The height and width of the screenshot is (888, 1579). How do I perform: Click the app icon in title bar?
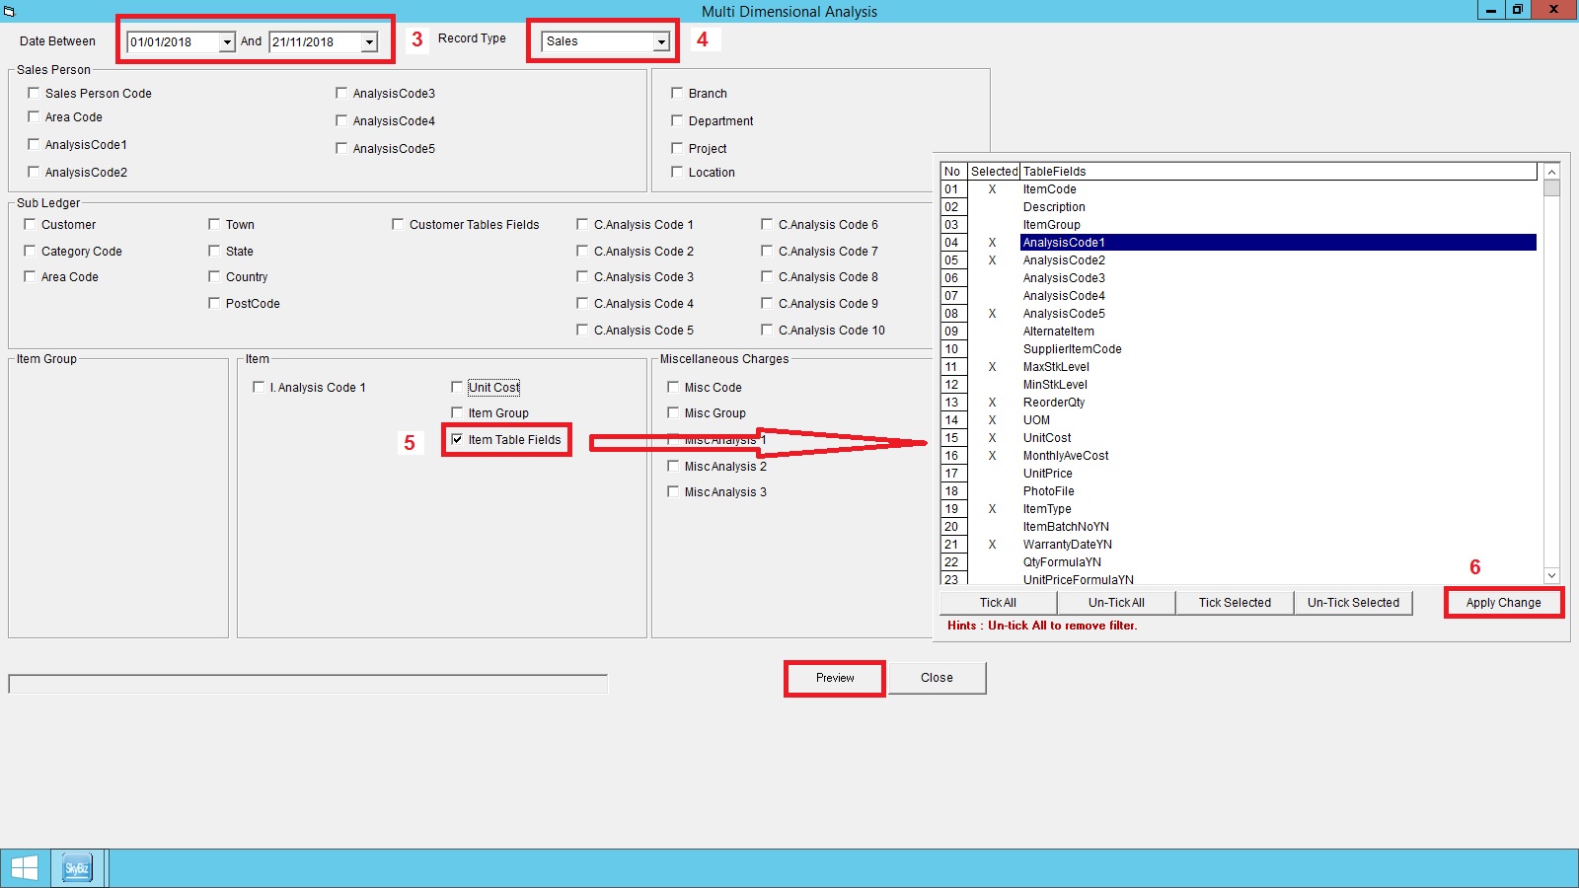[x=10, y=11]
